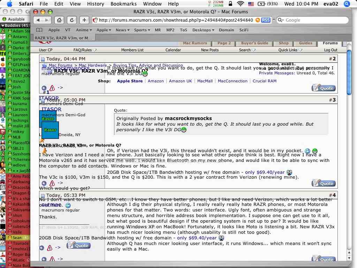This screenshot has height=268, width=357.
Task: Open the History menu
Action: tap(96, 3)
